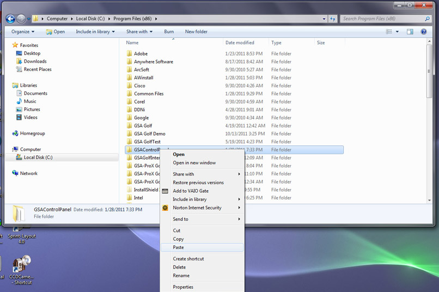Click Open in the toolbar
This screenshot has height=292, width=439.
[56, 32]
